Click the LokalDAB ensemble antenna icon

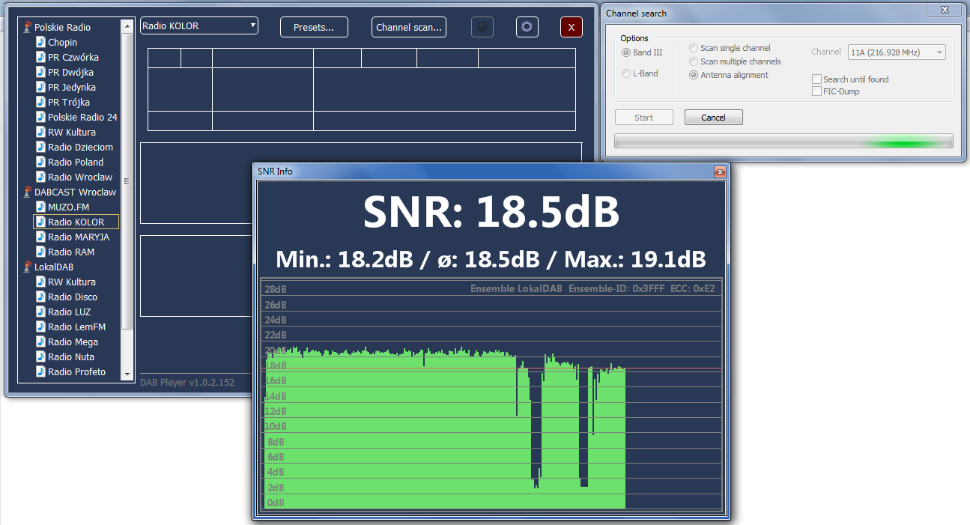point(28,267)
